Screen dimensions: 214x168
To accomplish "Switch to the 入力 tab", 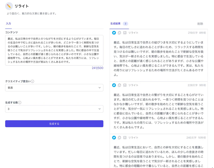I will (8, 24).
